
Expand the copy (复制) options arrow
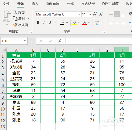(28, 18)
